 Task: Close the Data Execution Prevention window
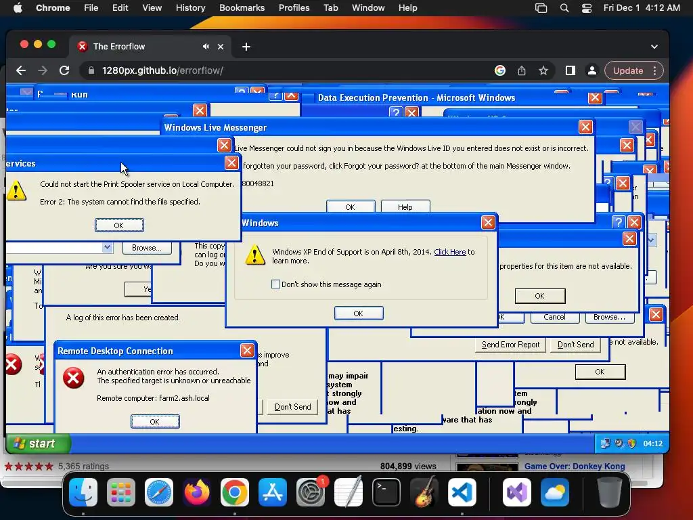pos(595,97)
